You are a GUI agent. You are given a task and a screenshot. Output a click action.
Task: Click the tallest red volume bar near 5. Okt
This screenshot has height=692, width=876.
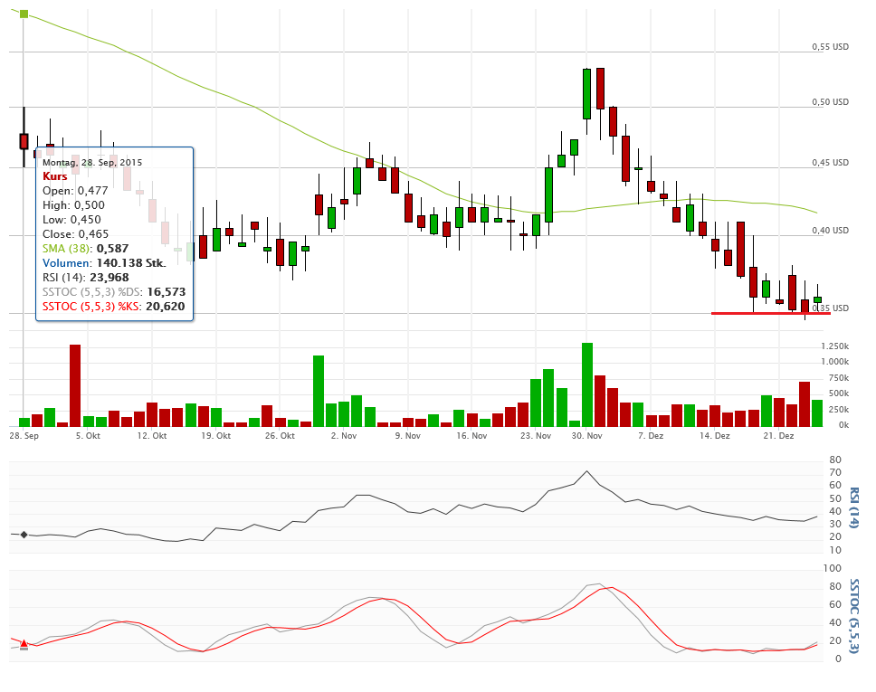[x=75, y=385]
